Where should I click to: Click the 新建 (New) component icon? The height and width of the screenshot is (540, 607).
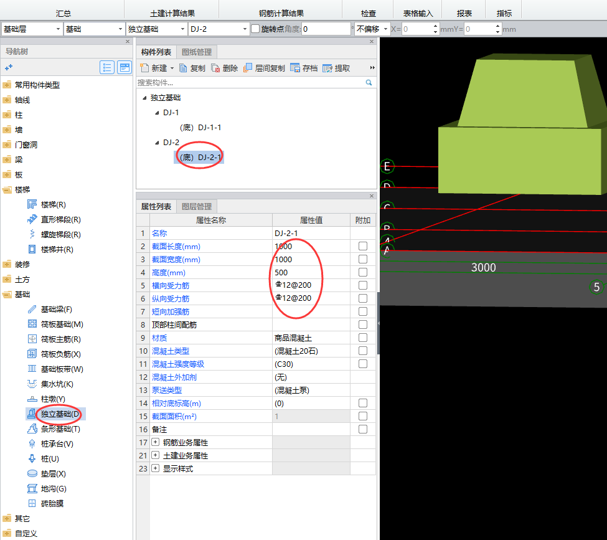[x=144, y=68]
